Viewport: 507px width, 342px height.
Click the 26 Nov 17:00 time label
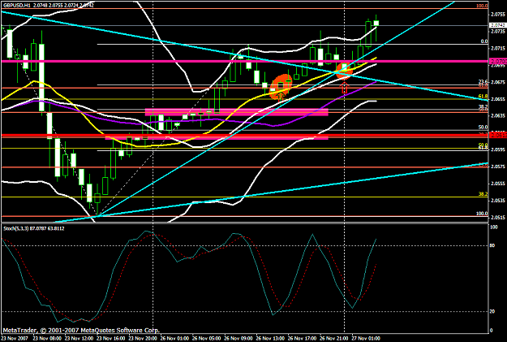[x=303, y=339]
